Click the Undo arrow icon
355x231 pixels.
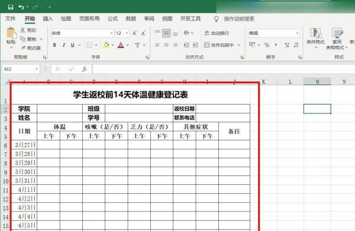[21, 7]
